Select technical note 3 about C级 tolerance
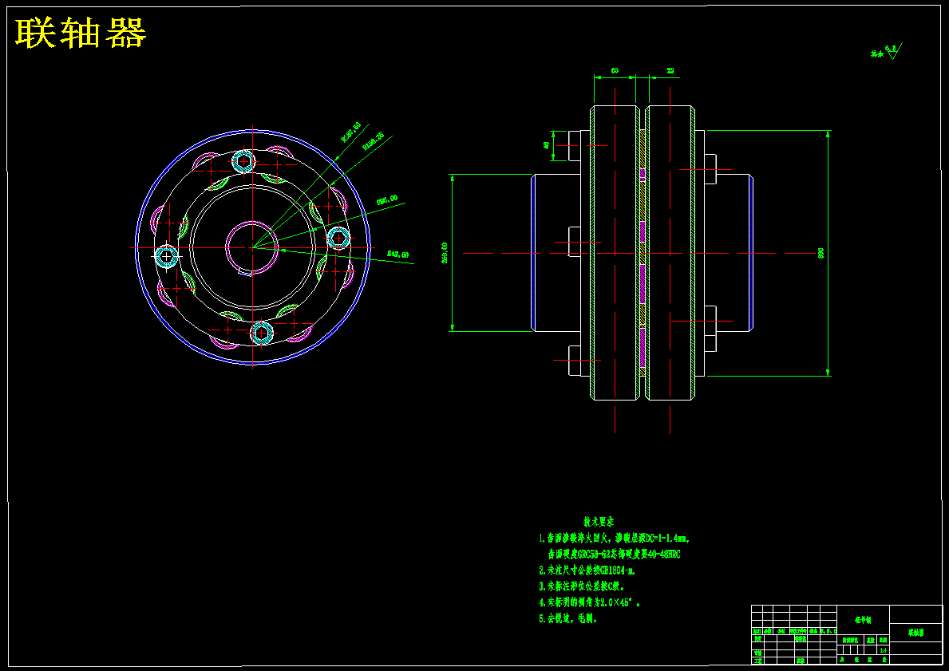Viewport: 949px width, 671px height. pos(582,586)
